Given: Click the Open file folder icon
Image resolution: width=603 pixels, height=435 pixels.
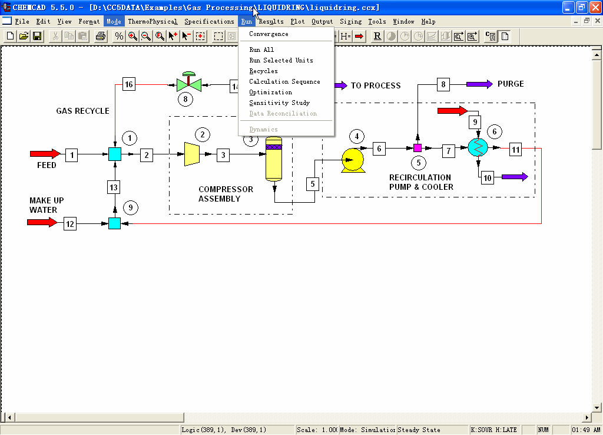Looking at the screenshot, I should pyautogui.click(x=24, y=36).
